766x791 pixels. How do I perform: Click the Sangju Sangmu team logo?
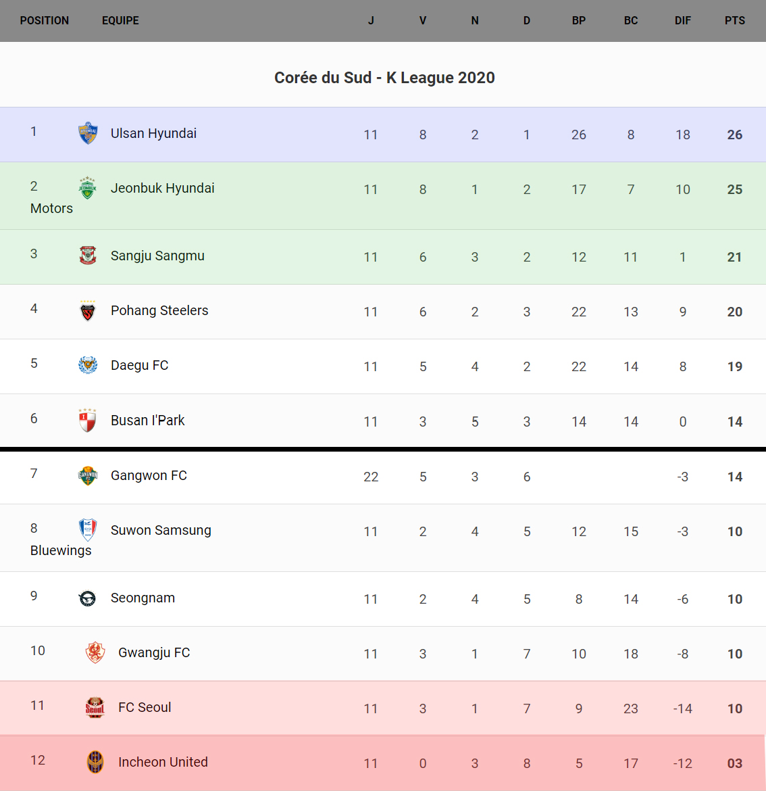point(88,256)
